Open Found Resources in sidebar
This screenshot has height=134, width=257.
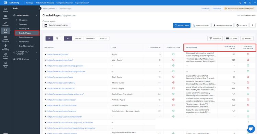26,37
